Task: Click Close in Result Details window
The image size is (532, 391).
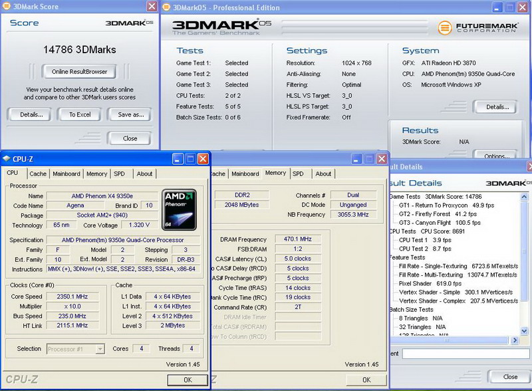Action: click(510, 377)
